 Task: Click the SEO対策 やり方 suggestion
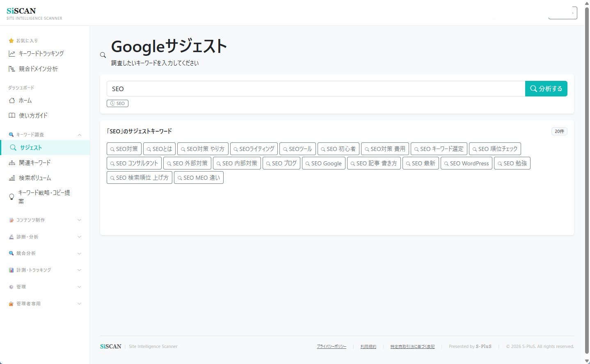[203, 149]
